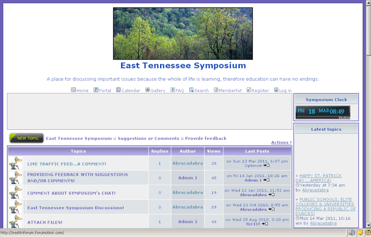Open LIVE TRAFFIC FEED...A COMMENT! topic

[67, 164]
